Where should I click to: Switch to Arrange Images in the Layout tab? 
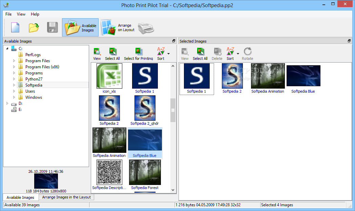(66, 197)
